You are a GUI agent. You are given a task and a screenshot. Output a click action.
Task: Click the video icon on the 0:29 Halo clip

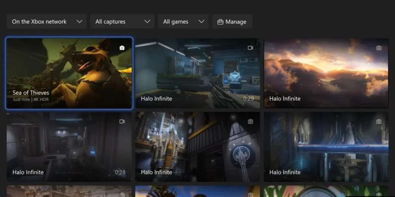pos(251,48)
